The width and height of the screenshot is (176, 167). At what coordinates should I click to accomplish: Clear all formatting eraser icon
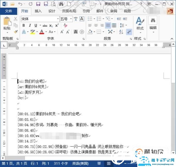65,25
